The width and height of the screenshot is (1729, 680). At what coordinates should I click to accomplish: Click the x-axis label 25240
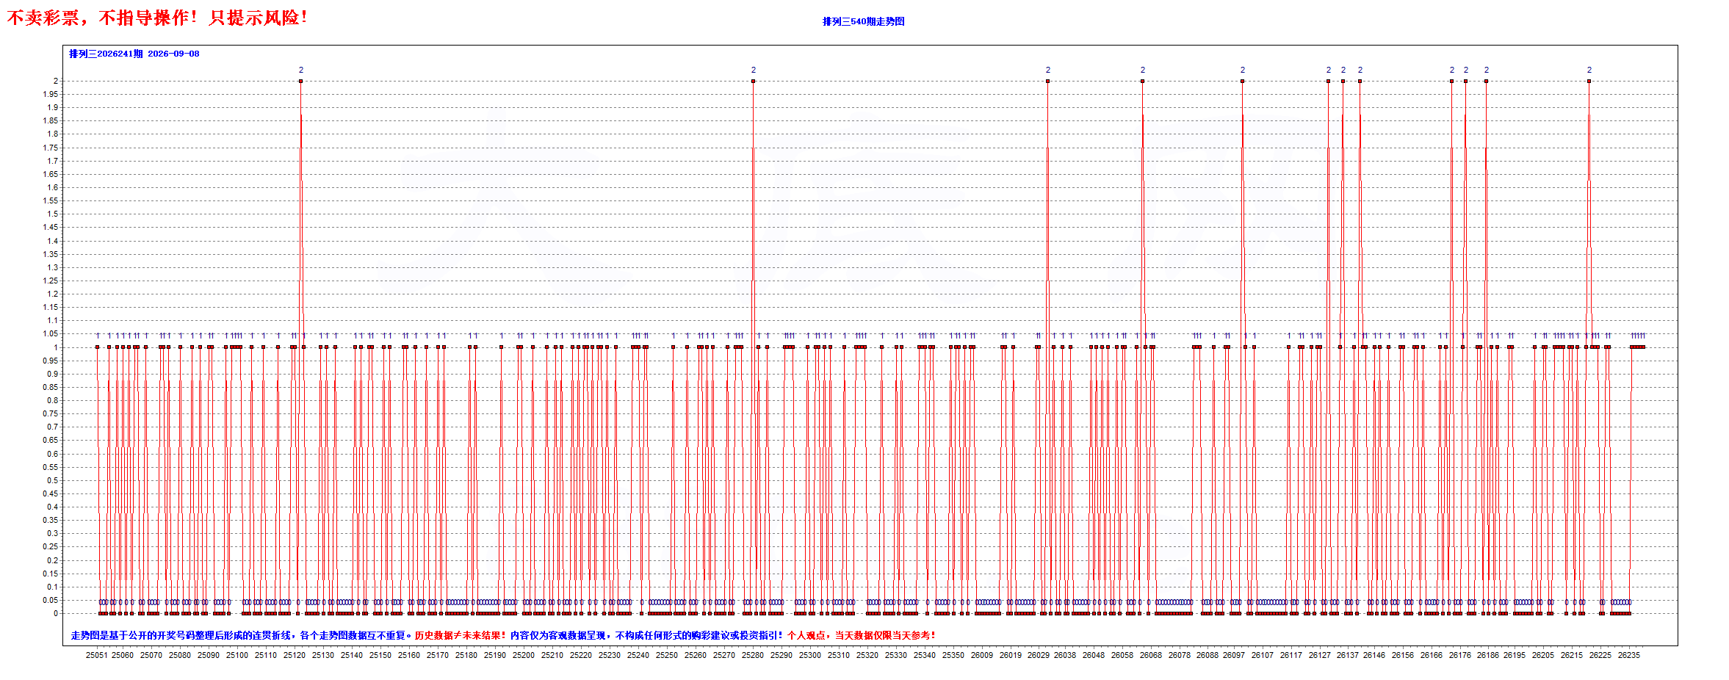pyautogui.click(x=638, y=655)
